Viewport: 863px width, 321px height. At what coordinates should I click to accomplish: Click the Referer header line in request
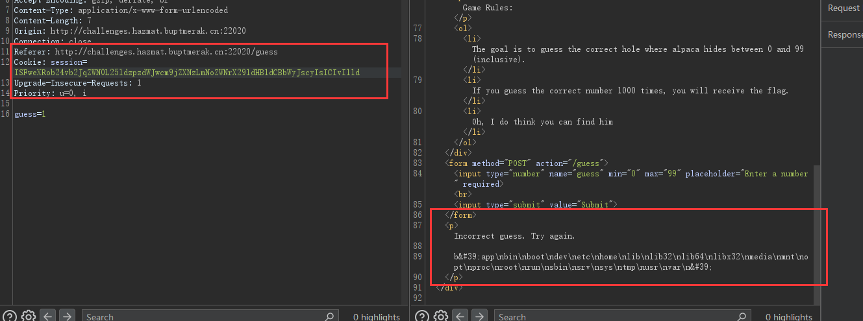[x=147, y=51]
